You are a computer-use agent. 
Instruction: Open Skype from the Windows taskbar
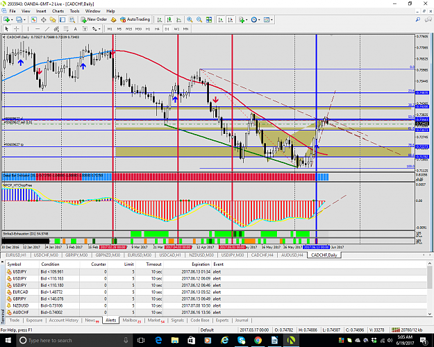[242, 340]
